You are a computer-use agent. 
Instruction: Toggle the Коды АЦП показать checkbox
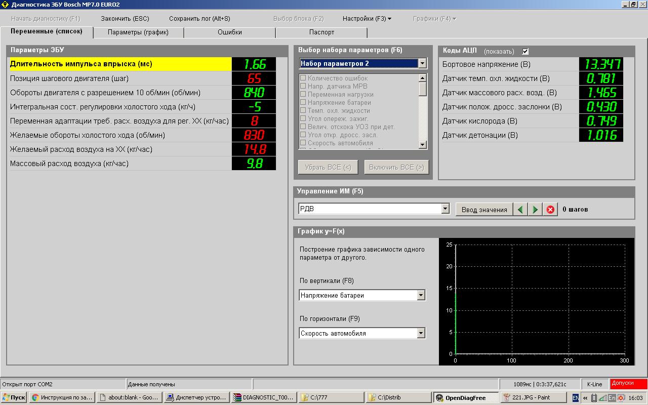click(525, 51)
